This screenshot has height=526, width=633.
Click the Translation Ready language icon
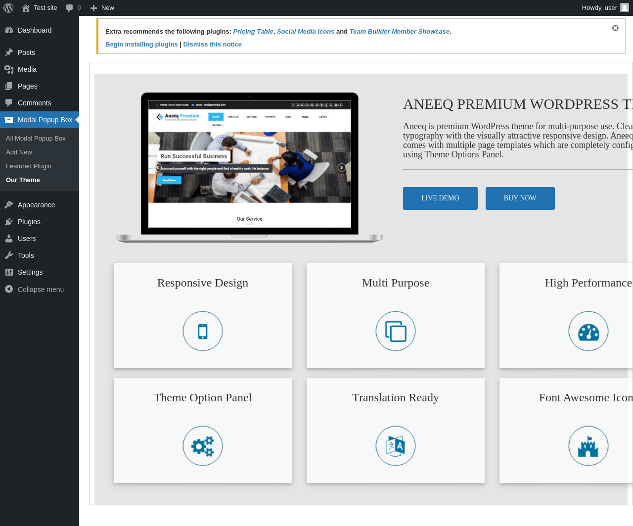tap(396, 446)
